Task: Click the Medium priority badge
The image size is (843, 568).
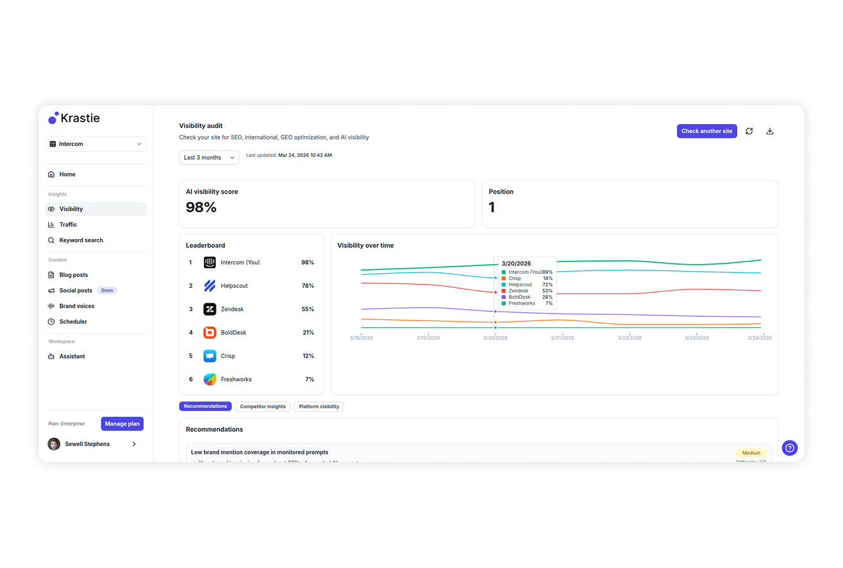Action: pos(751,453)
